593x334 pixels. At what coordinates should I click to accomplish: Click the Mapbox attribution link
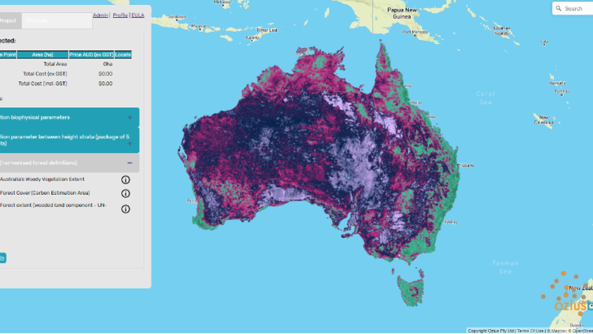[x=556, y=331]
